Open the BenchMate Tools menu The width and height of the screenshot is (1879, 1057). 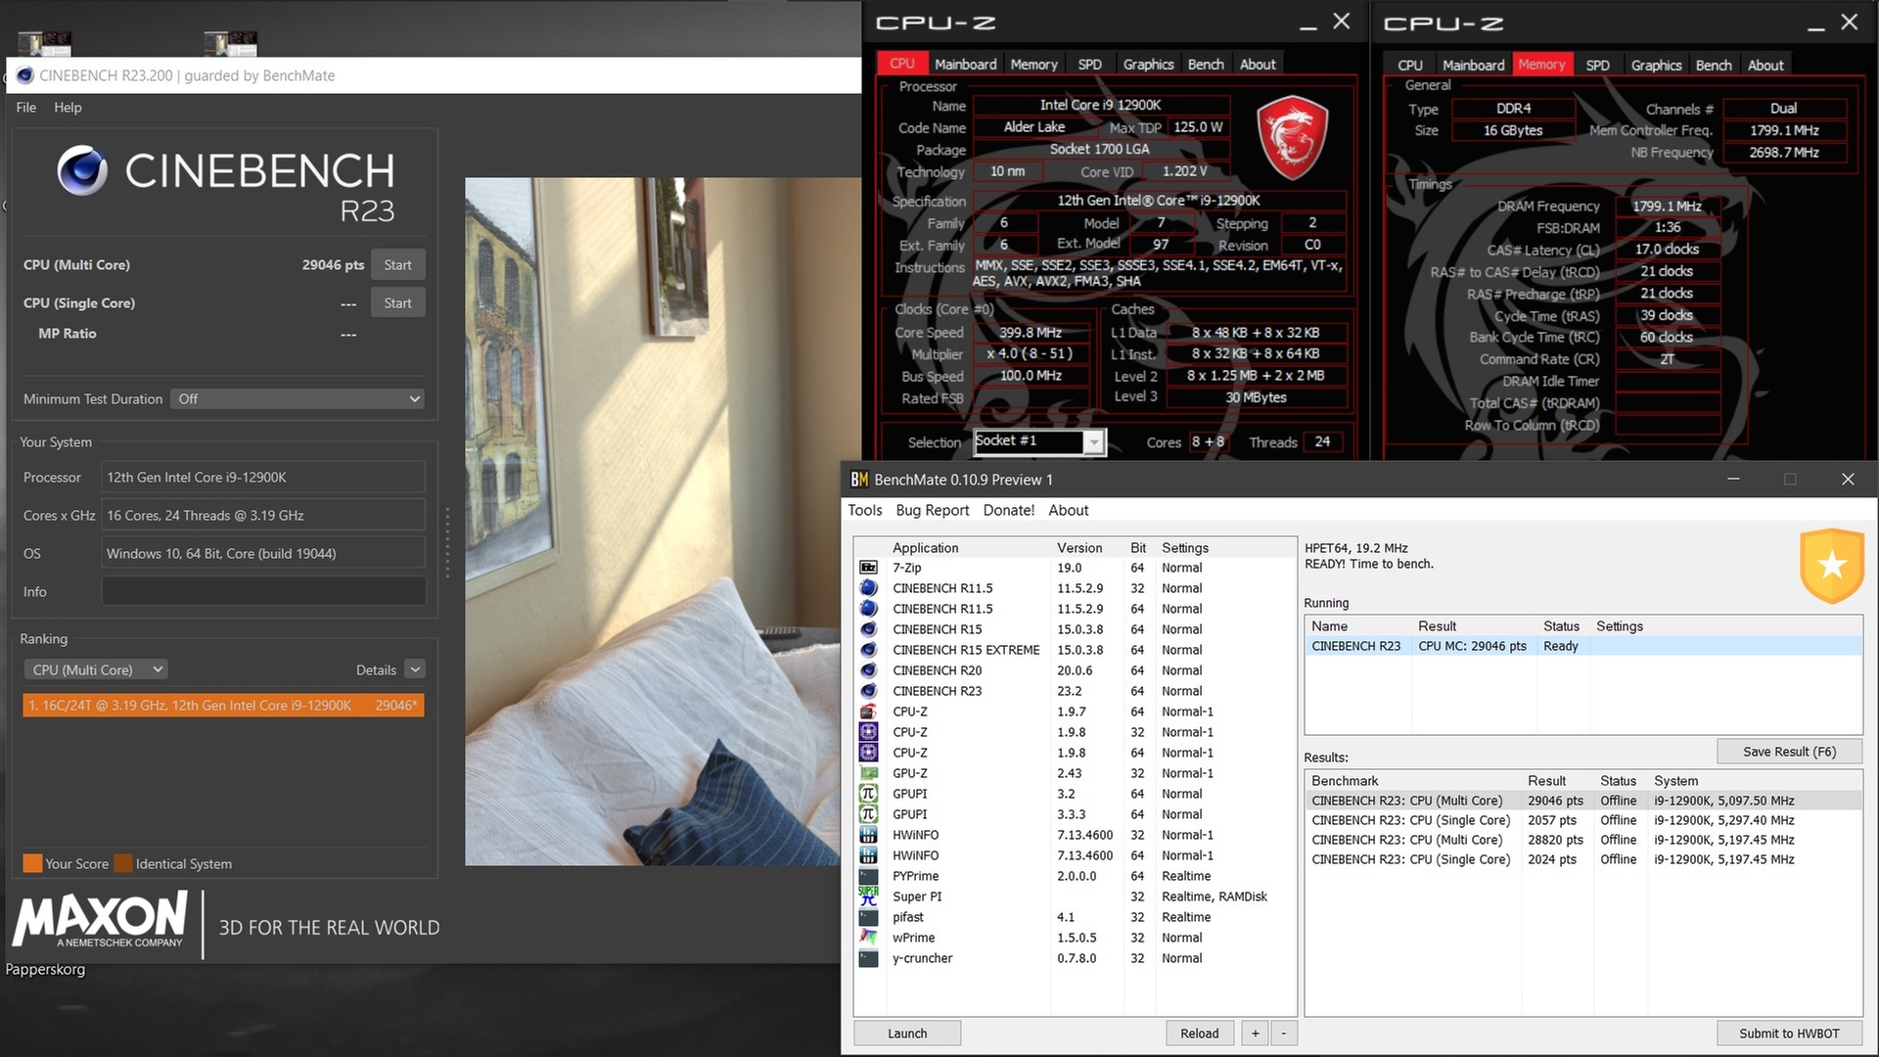coord(864,510)
